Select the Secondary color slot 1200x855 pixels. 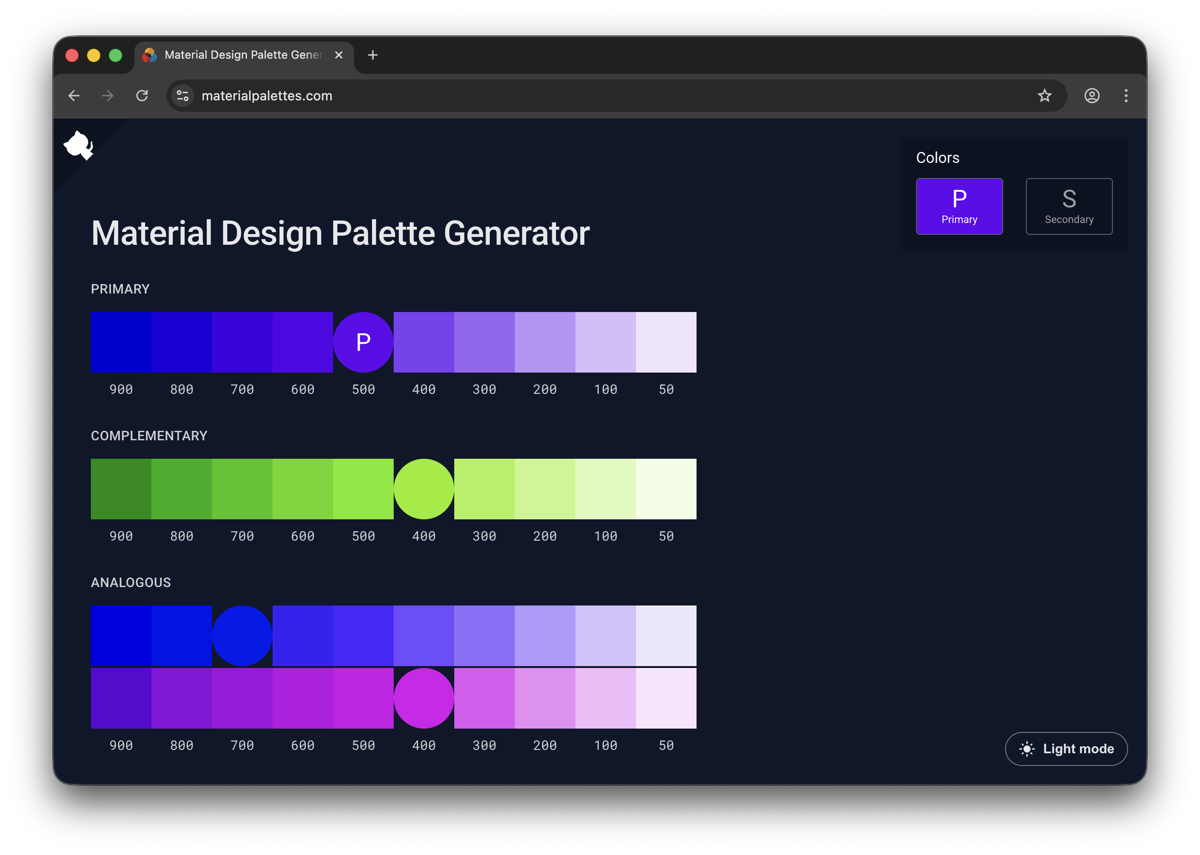click(1069, 206)
